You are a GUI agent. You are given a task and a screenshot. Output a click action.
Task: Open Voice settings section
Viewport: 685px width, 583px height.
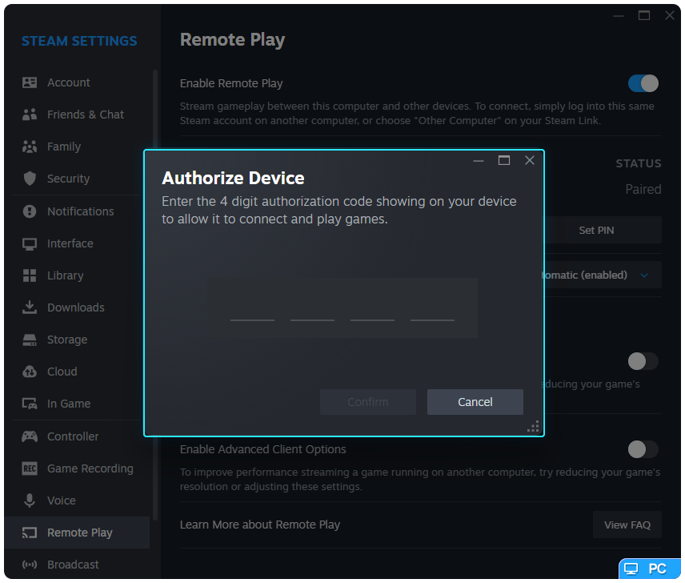pyautogui.click(x=77, y=501)
